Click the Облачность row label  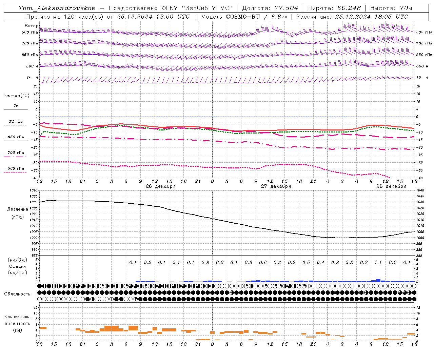17,294
